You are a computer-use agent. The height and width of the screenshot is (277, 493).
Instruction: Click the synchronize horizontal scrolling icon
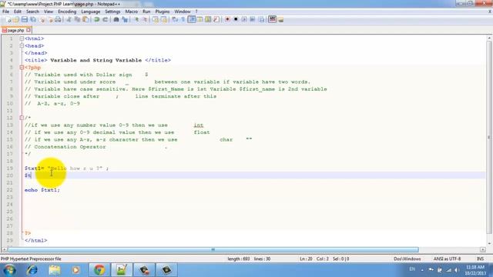[x=164, y=19]
